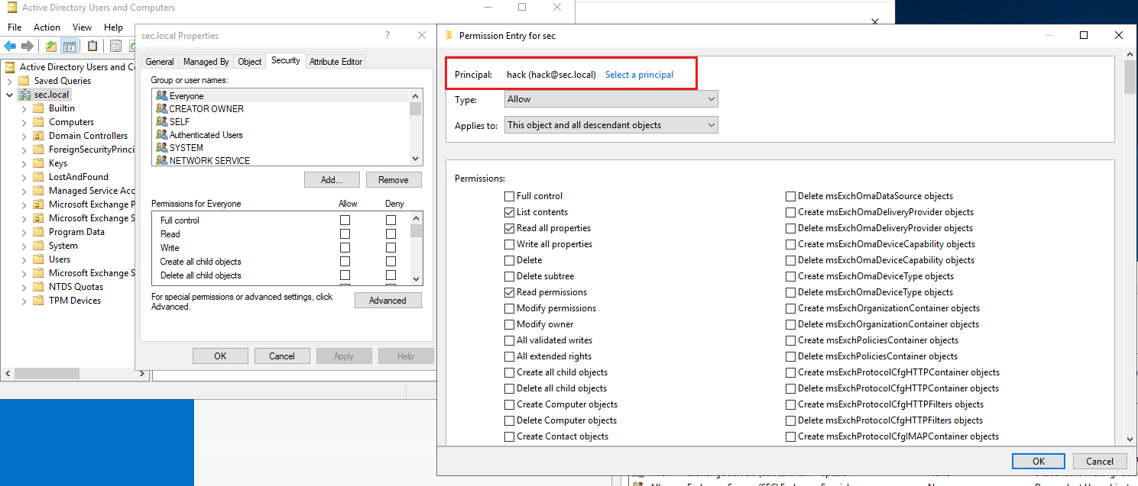Click the Advanced button
This screenshot has width=1138, height=486.
click(387, 301)
